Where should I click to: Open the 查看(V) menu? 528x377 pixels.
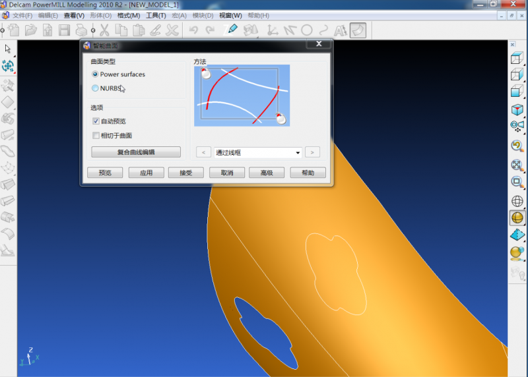pyautogui.click(x=74, y=15)
